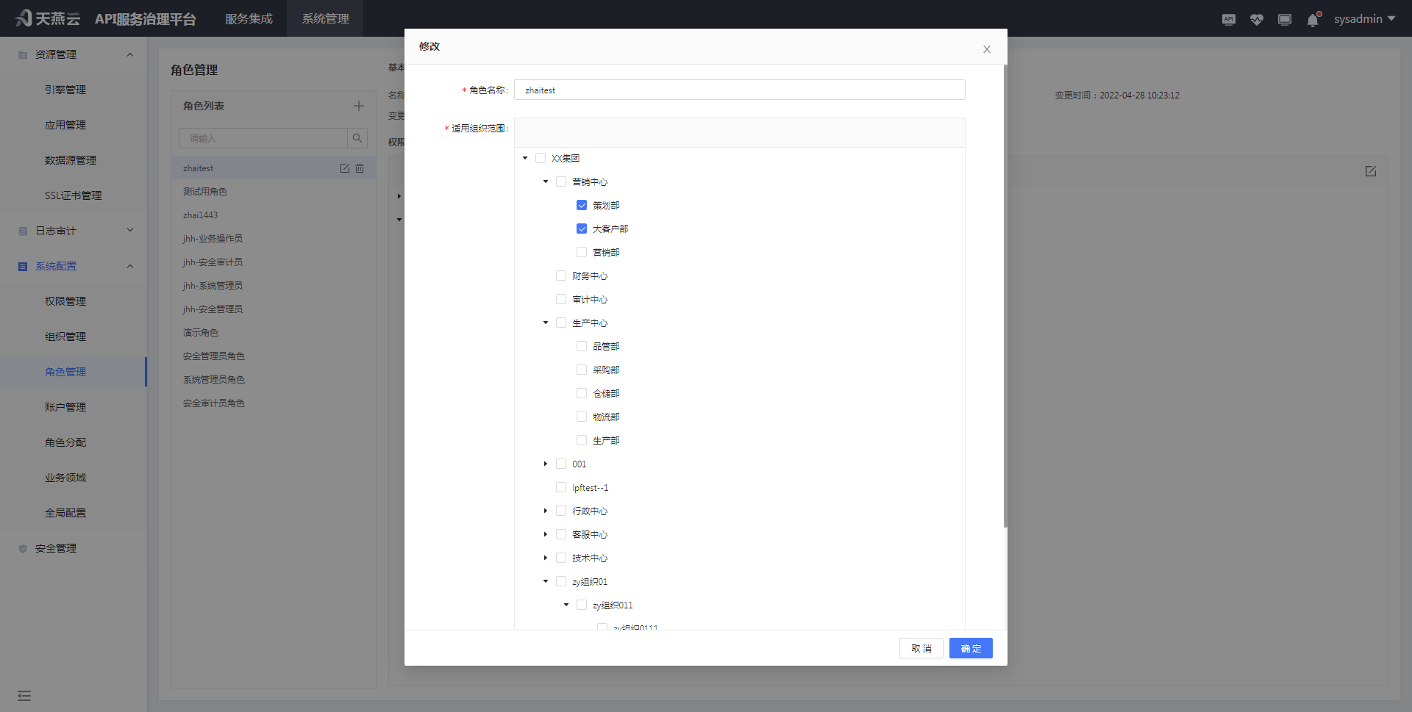Switch to 服务集成 top menu
This screenshot has height=712, width=1412.
(249, 18)
